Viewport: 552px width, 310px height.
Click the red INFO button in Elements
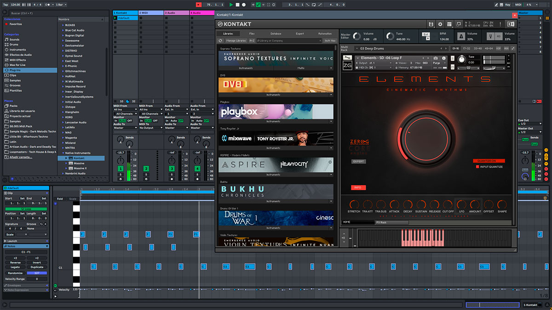click(358, 187)
